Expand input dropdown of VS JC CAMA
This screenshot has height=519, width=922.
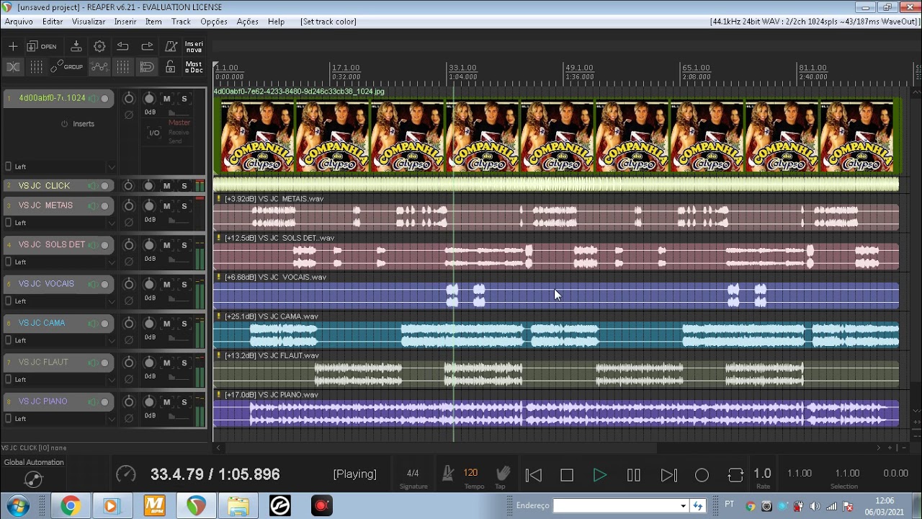[x=111, y=340]
